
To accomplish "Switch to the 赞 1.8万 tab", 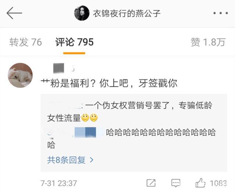I will pos(208,42).
